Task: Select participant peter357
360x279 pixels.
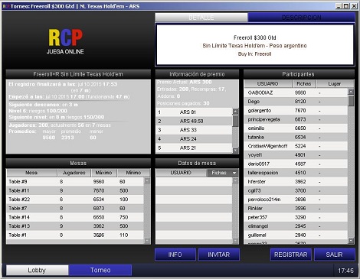Action: tap(296, 217)
